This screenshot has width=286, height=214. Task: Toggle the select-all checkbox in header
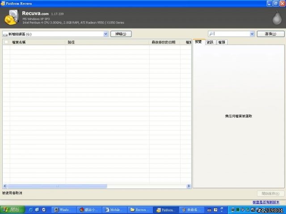pyautogui.click(x=6, y=42)
